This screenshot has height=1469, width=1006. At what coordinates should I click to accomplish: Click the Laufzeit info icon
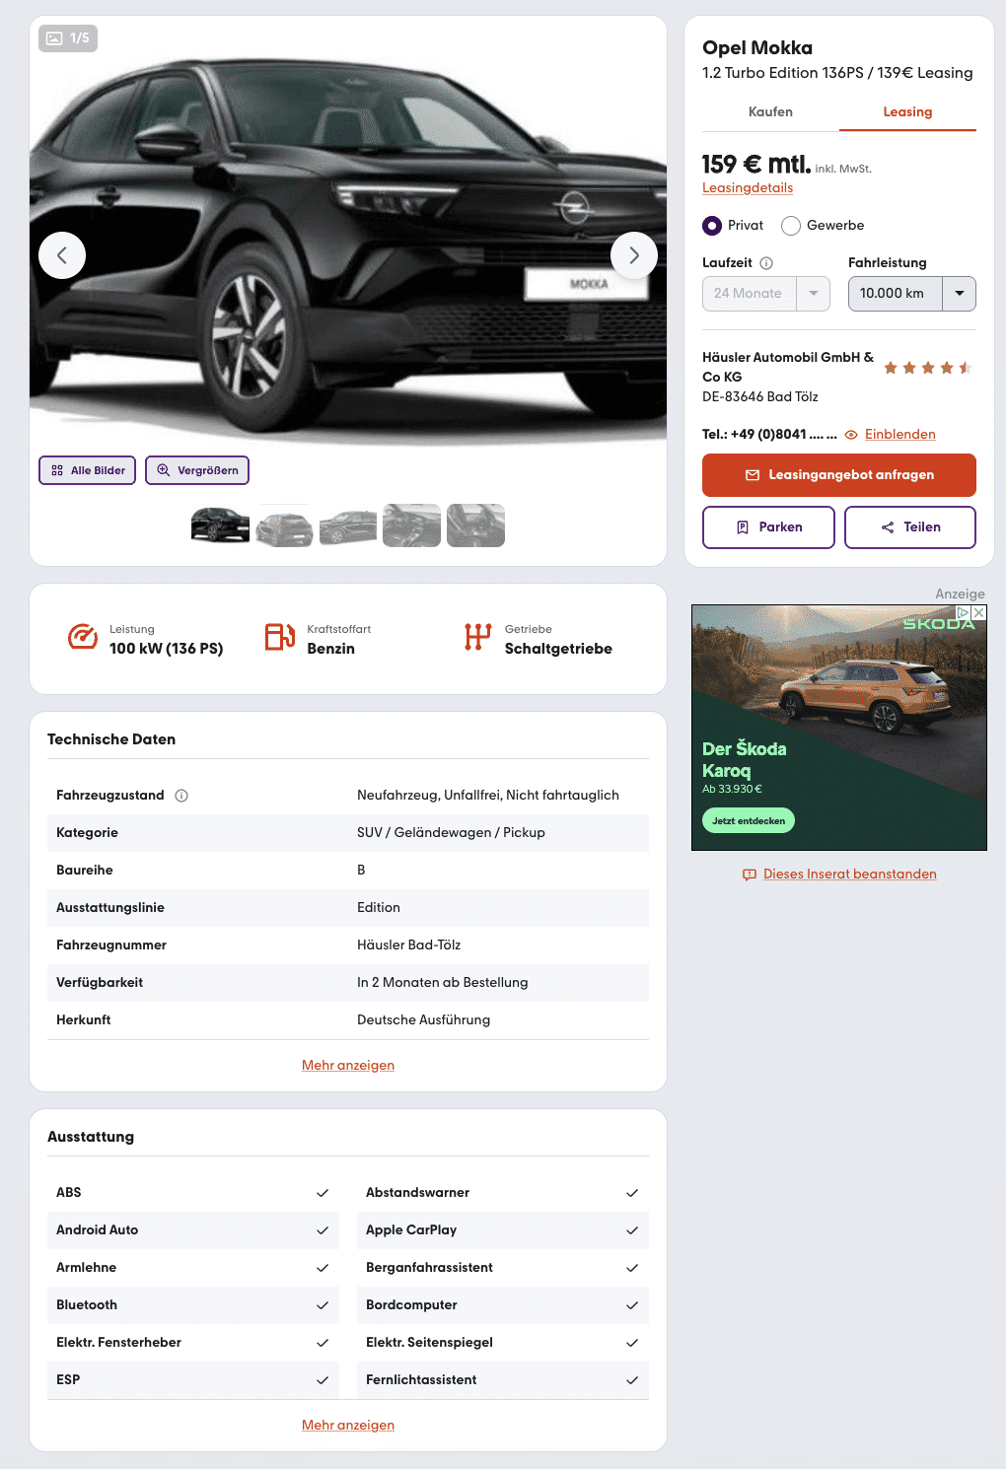coord(766,263)
